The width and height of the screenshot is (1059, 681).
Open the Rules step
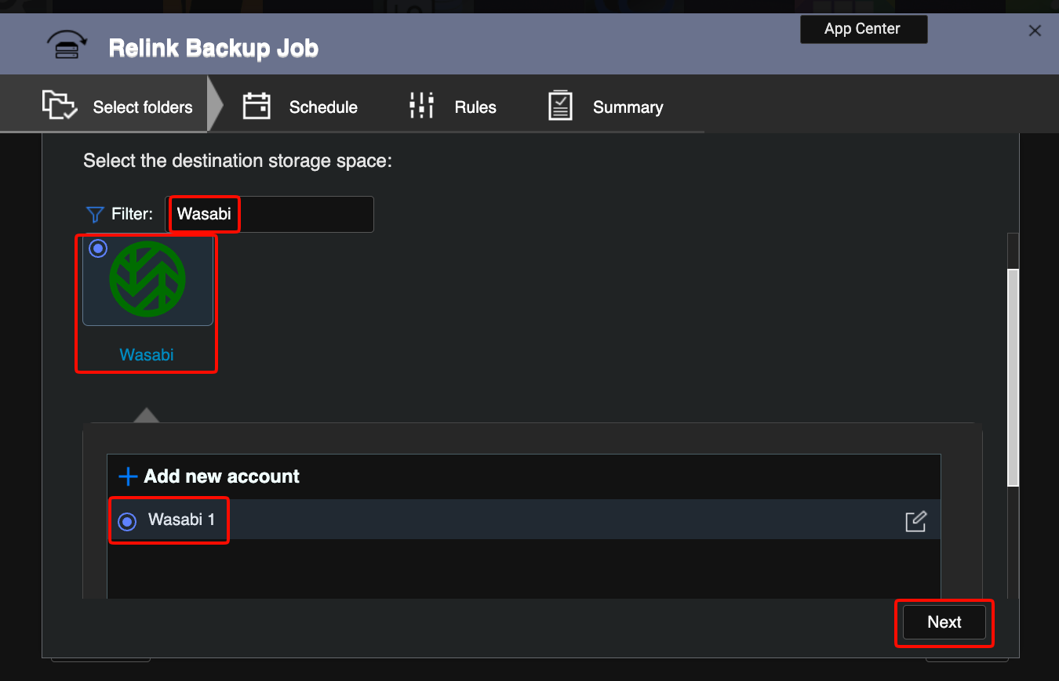tap(453, 107)
